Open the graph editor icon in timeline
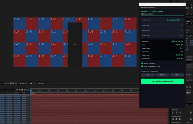This screenshot has width=193, height=124. pyautogui.click(x=28, y=90)
